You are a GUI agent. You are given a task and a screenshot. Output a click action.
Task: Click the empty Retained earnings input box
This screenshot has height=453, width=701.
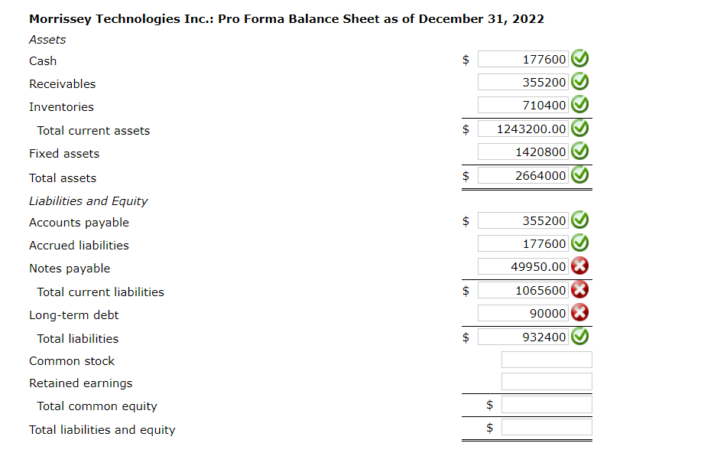[546, 381]
